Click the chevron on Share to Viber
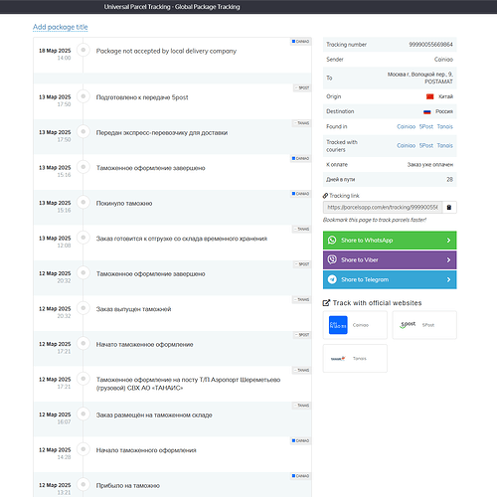 click(x=448, y=260)
